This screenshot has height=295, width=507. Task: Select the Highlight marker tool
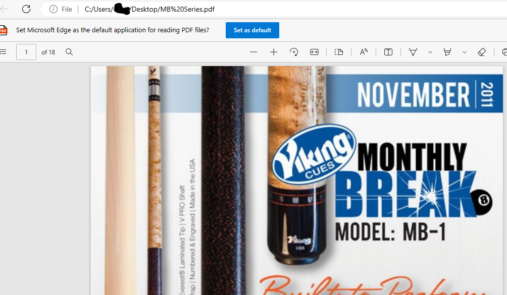(x=447, y=52)
